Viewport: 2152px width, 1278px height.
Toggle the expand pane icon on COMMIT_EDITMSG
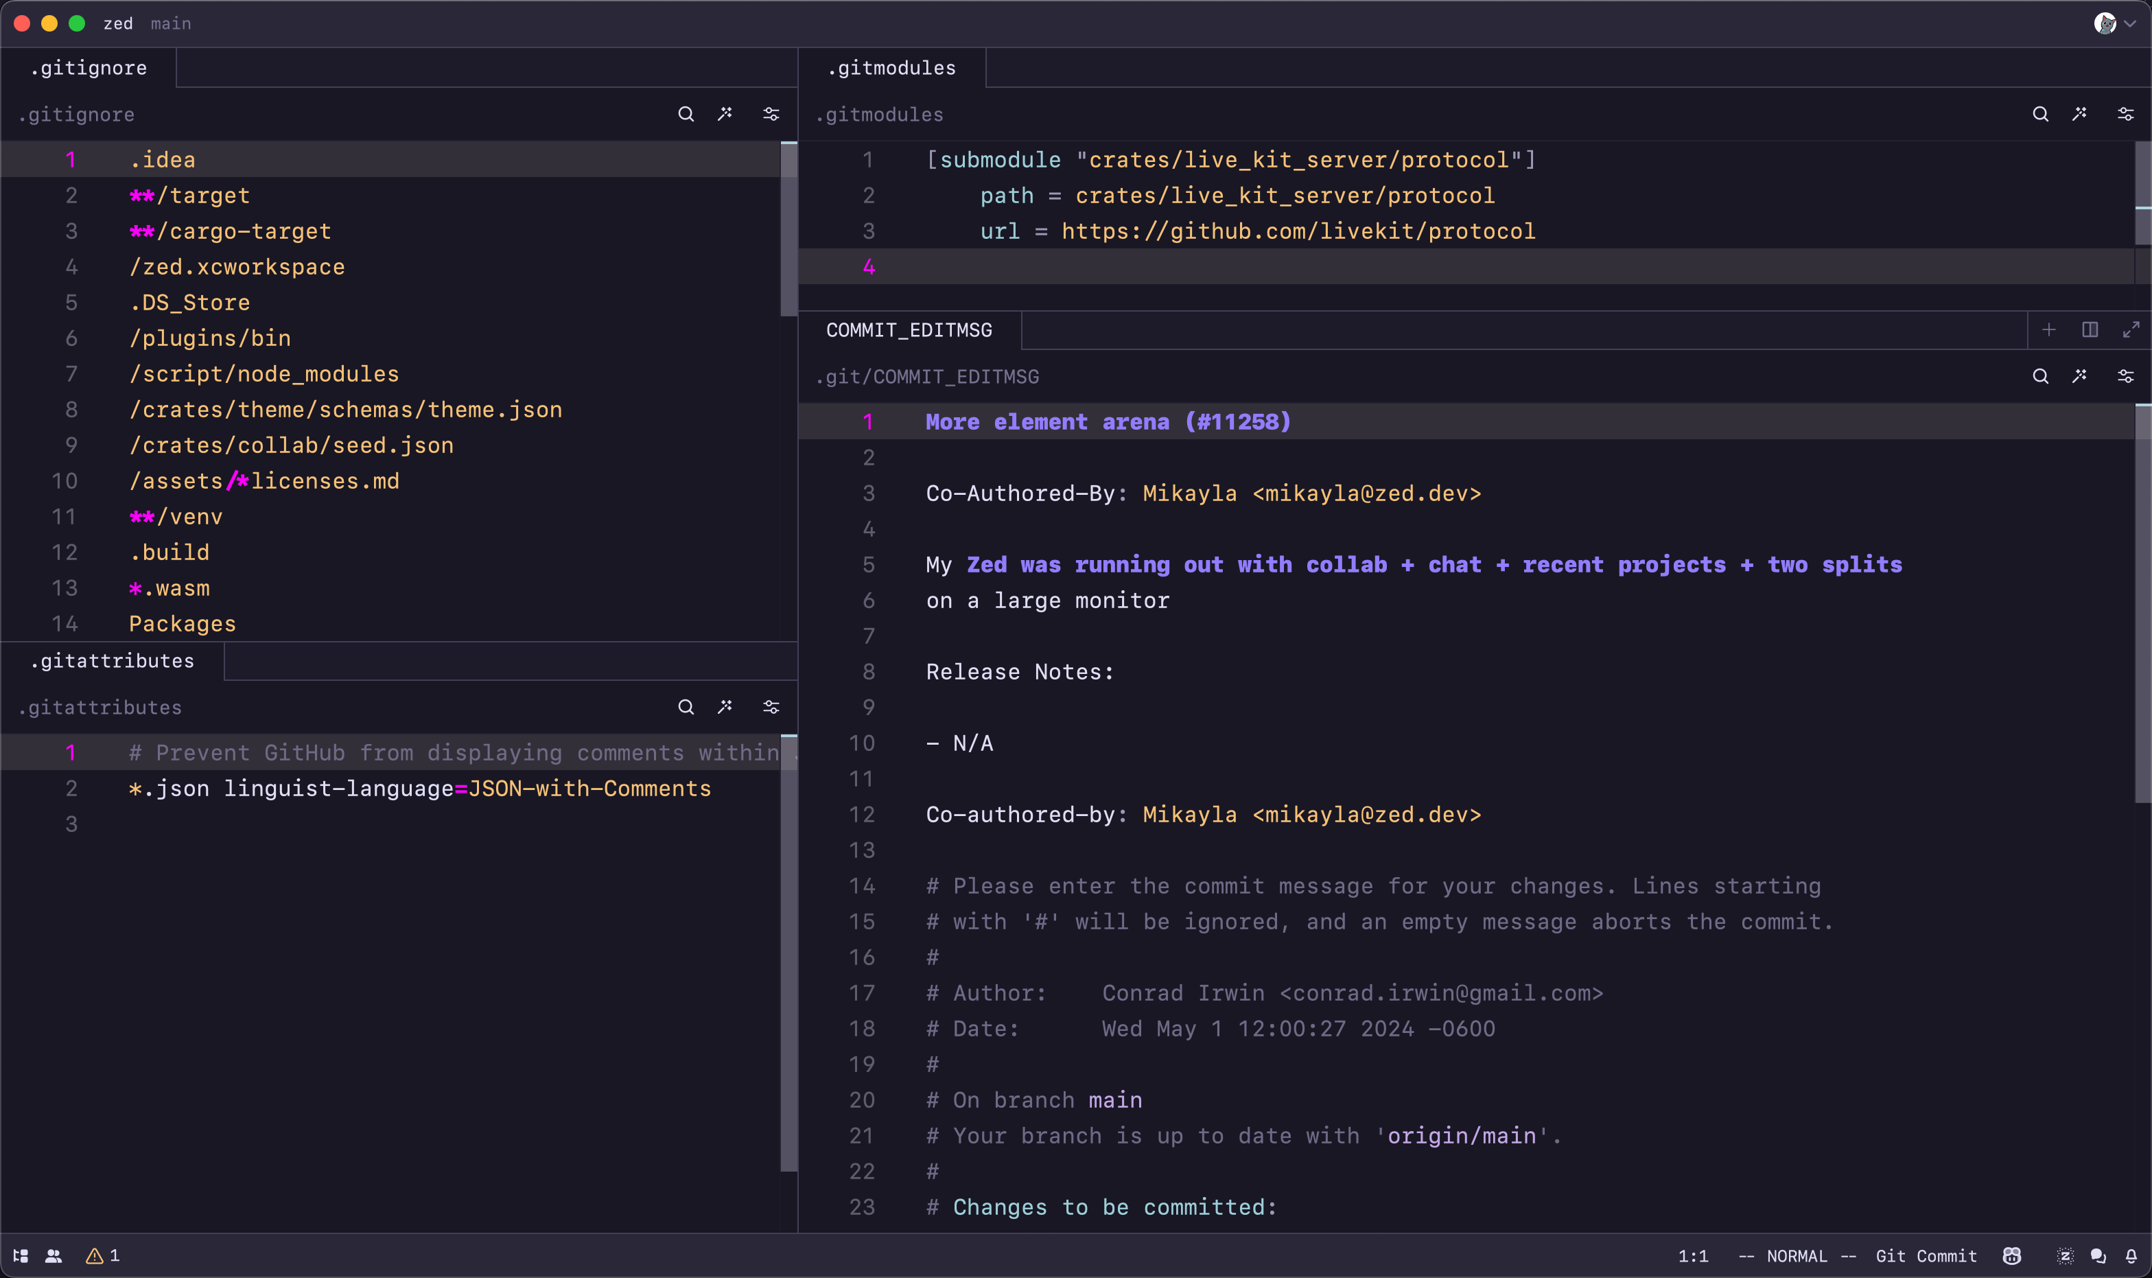click(2132, 330)
